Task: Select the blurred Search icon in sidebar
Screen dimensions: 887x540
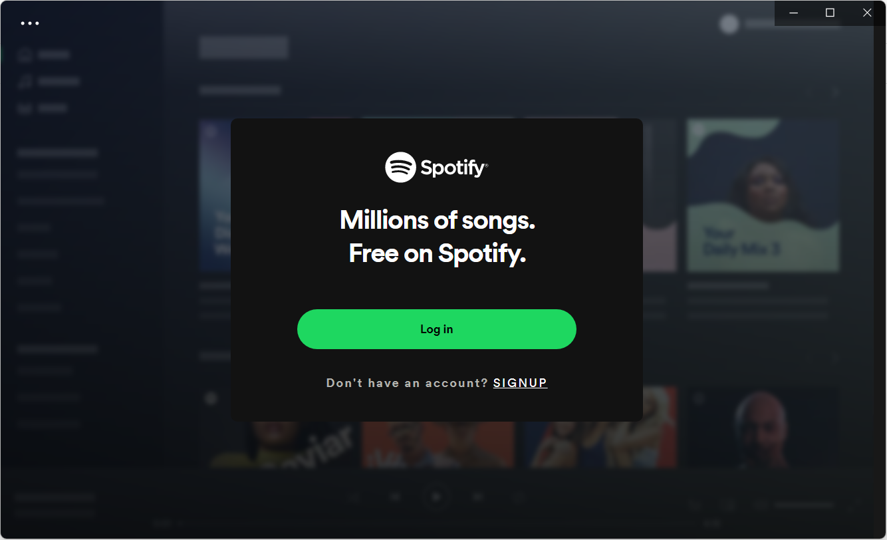Action: (25, 82)
